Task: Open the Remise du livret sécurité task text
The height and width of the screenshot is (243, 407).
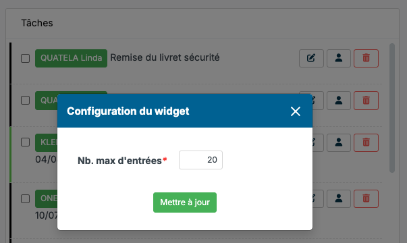Action: pos(165,57)
